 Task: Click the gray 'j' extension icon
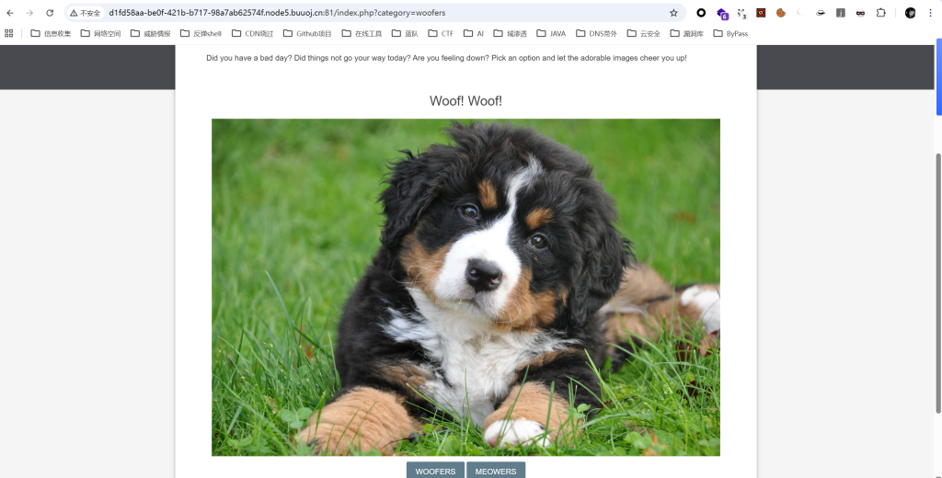840,13
